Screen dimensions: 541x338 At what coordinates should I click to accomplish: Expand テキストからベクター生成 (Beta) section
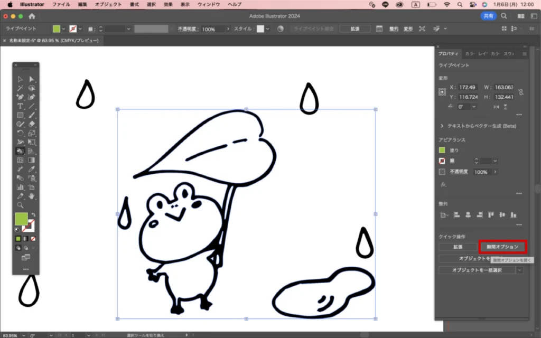pyautogui.click(x=442, y=126)
